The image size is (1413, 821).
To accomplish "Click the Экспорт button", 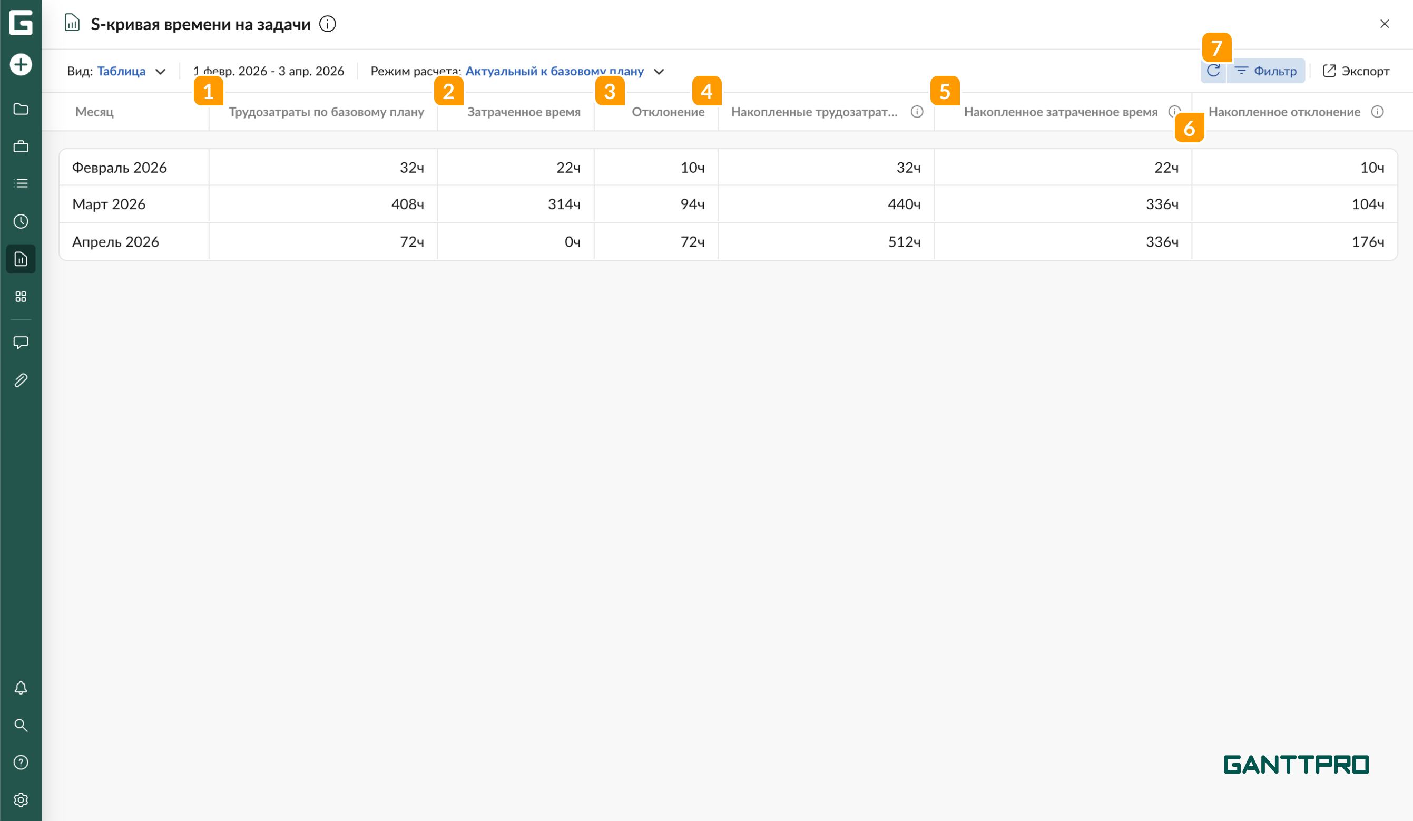I will click(1356, 71).
